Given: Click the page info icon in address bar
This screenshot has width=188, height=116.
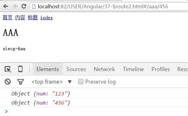Looking at the screenshot, I should coord(34,6).
